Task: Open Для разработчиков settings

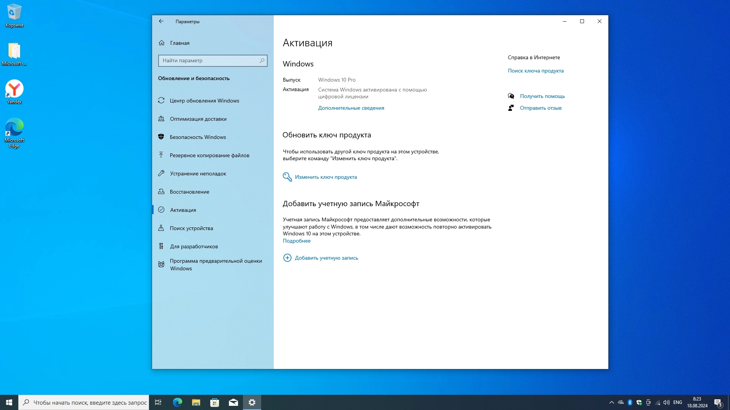Action: point(194,246)
